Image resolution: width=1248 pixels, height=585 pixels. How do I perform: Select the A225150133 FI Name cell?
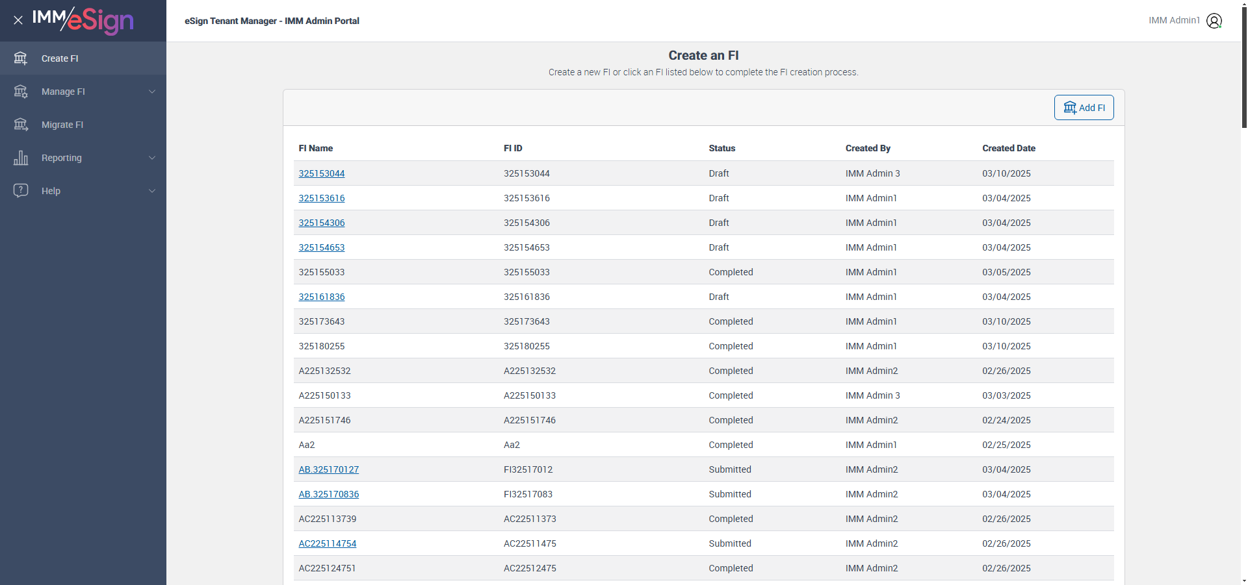(324, 395)
